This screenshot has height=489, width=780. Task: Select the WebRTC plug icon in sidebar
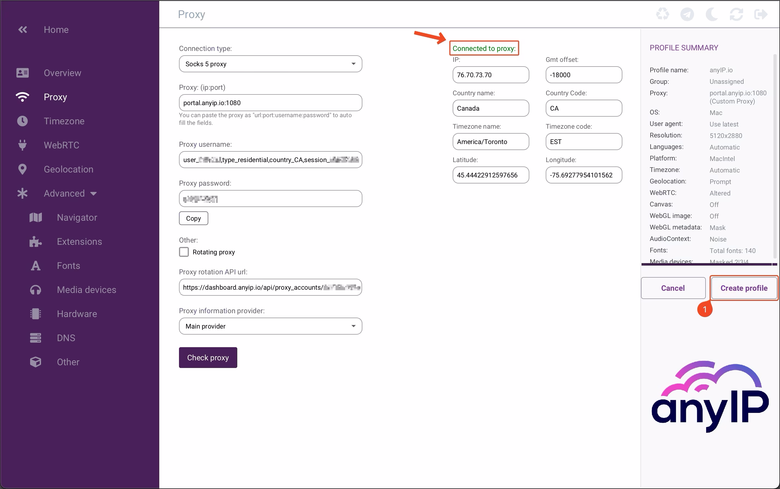tap(22, 145)
